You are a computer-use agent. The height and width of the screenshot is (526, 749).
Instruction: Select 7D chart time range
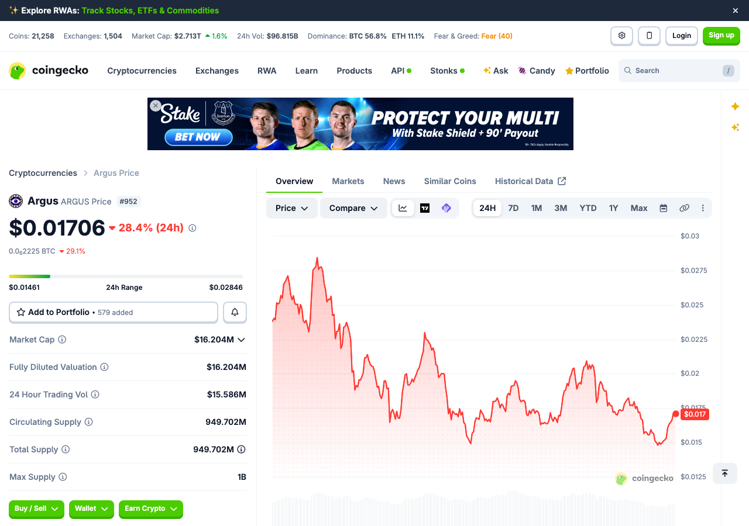(513, 208)
